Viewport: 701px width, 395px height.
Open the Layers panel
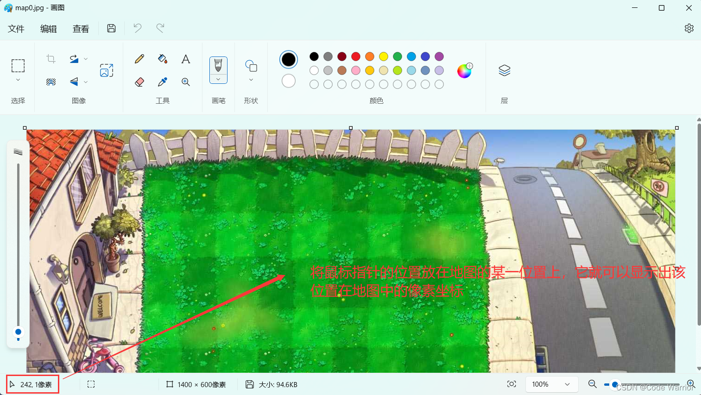(505, 70)
